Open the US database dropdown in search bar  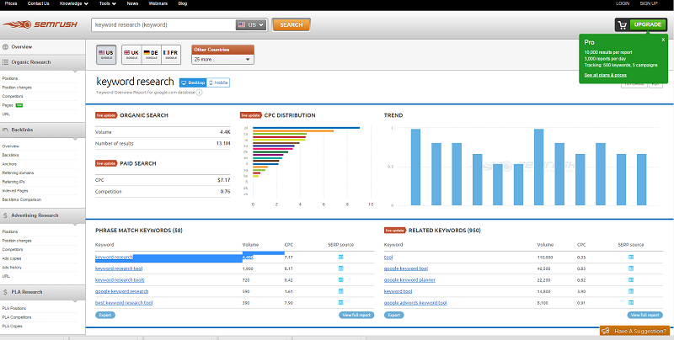(x=251, y=25)
